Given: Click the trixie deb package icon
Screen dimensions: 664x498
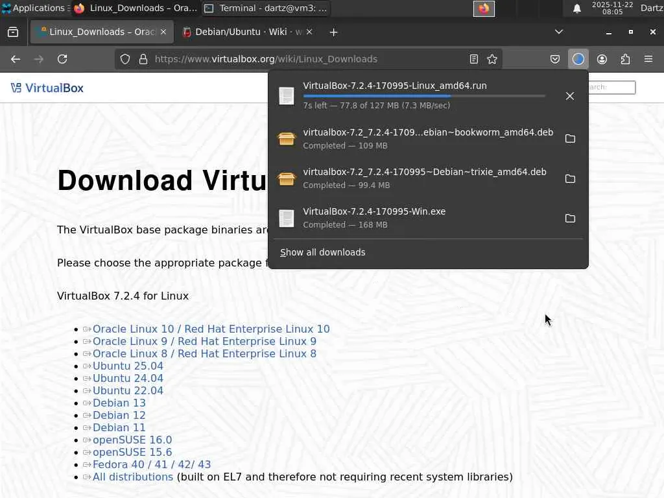Looking at the screenshot, I should coord(286,179).
